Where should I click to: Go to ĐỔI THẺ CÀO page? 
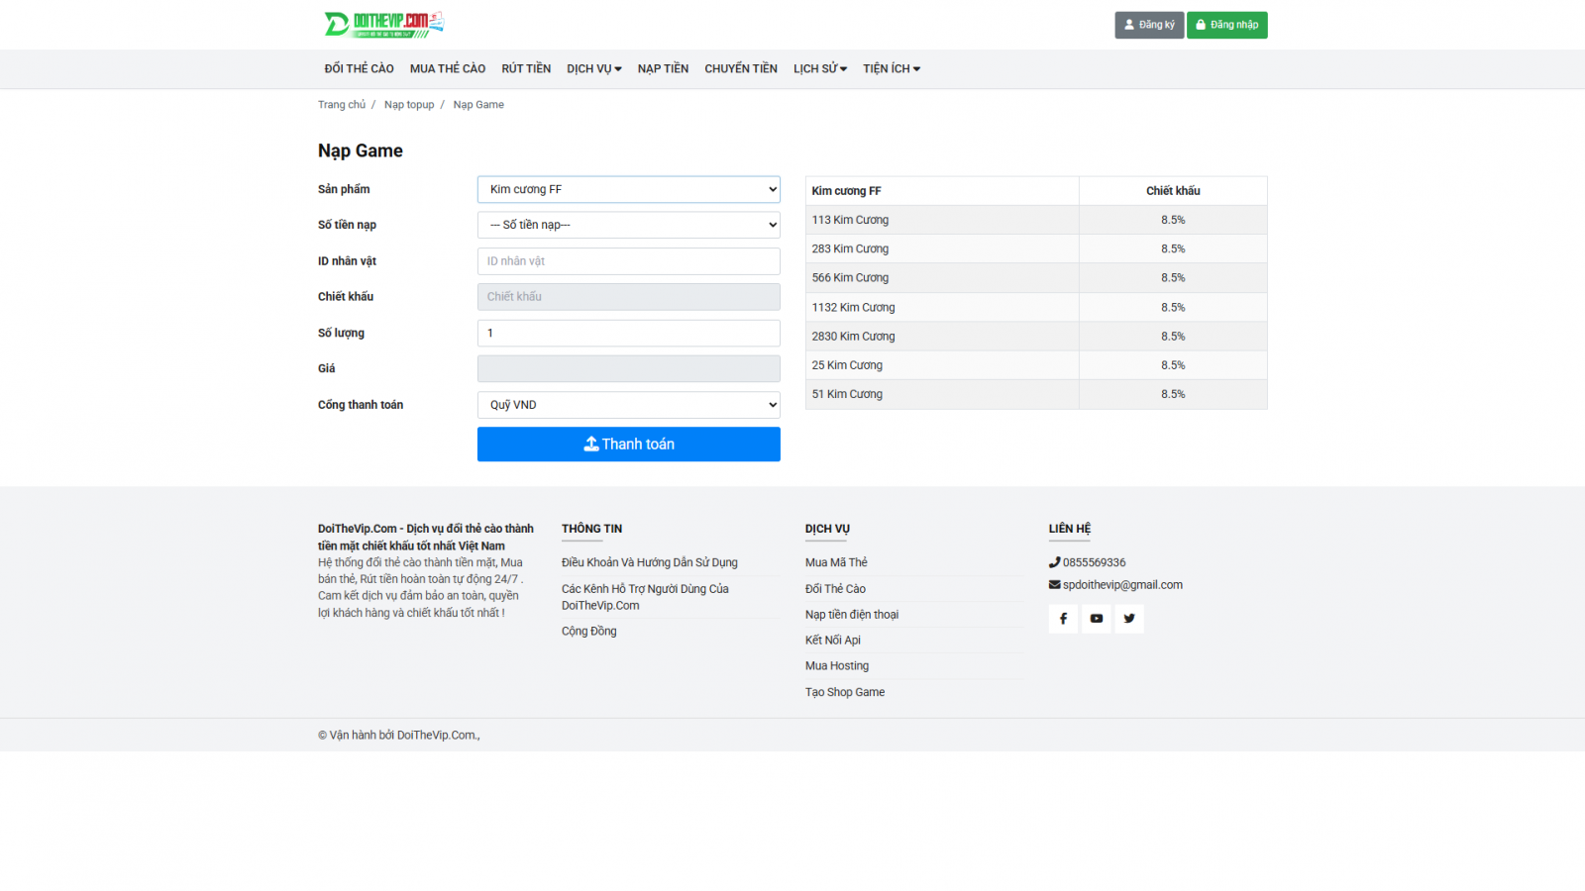point(359,69)
